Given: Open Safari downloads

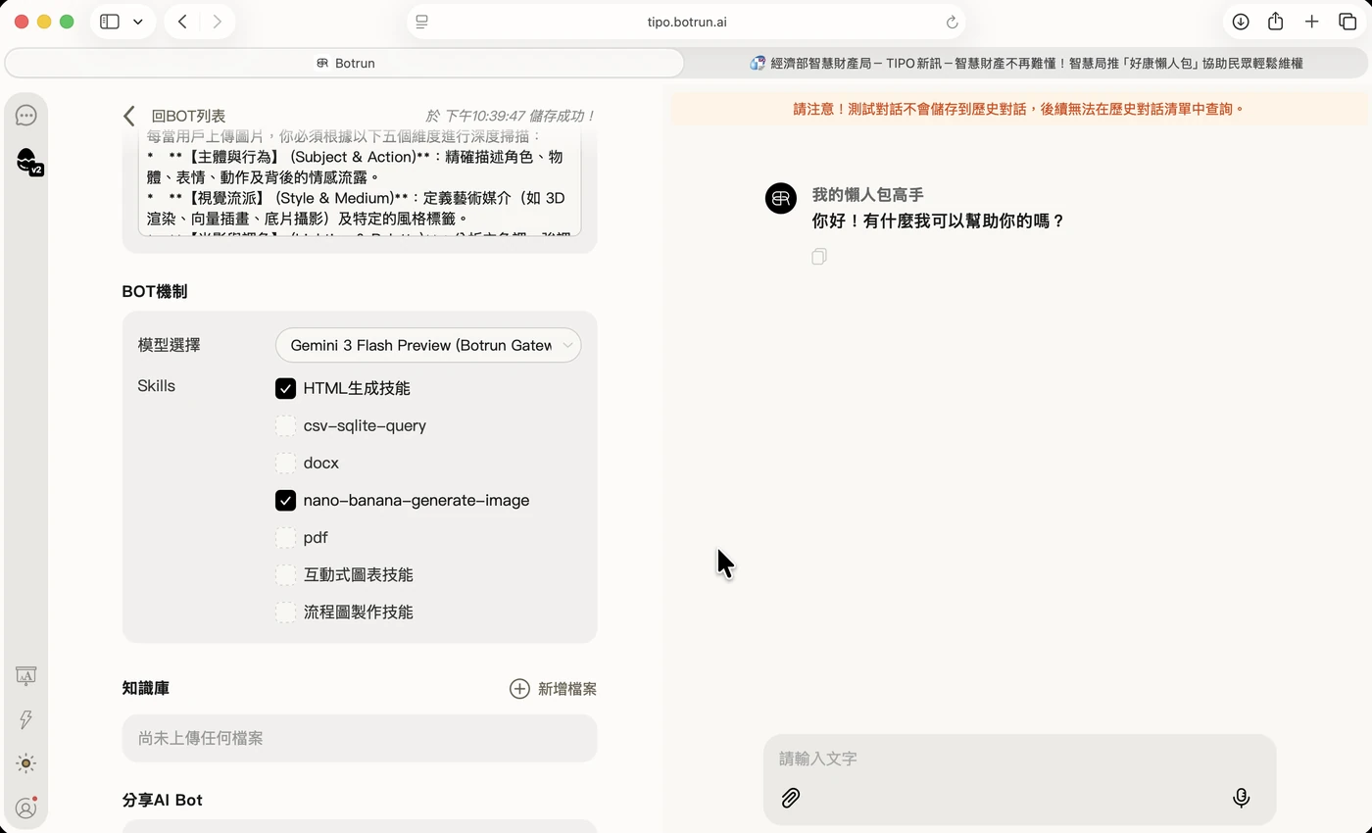Looking at the screenshot, I should coord(1241,22).
